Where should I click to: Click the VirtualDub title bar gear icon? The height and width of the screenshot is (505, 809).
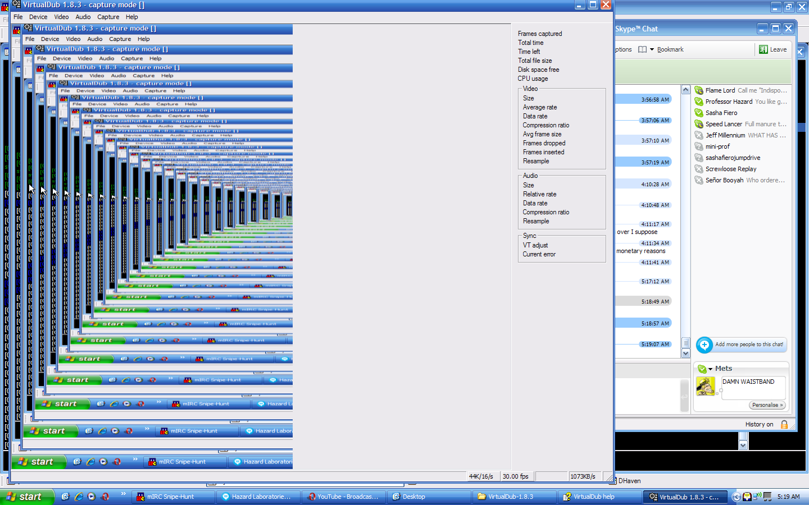16,4
